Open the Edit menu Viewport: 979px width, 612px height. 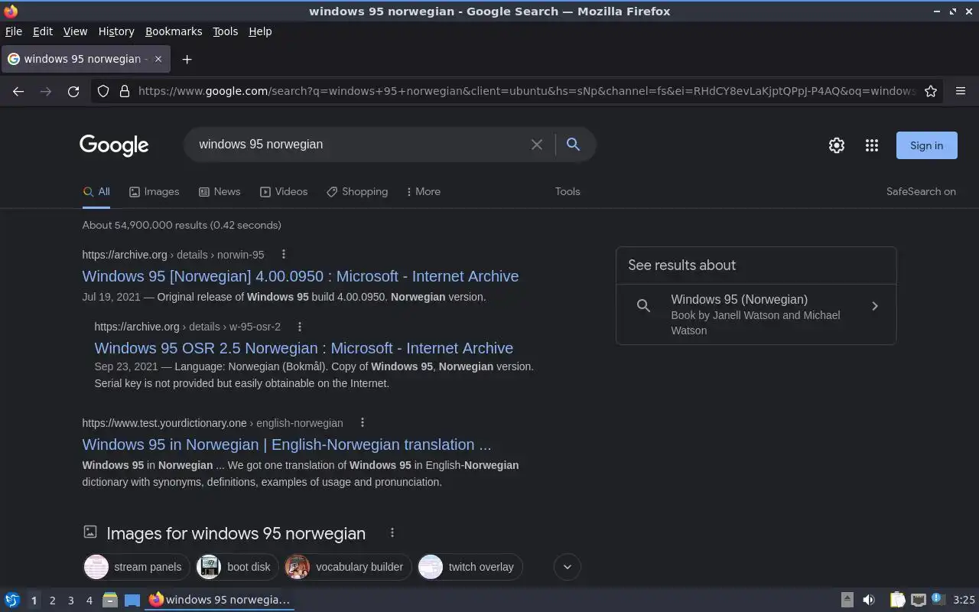point(43,31)
